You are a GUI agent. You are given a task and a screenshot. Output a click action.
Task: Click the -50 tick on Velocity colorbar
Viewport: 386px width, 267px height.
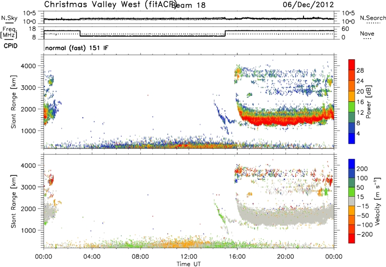tap(363, 215)
